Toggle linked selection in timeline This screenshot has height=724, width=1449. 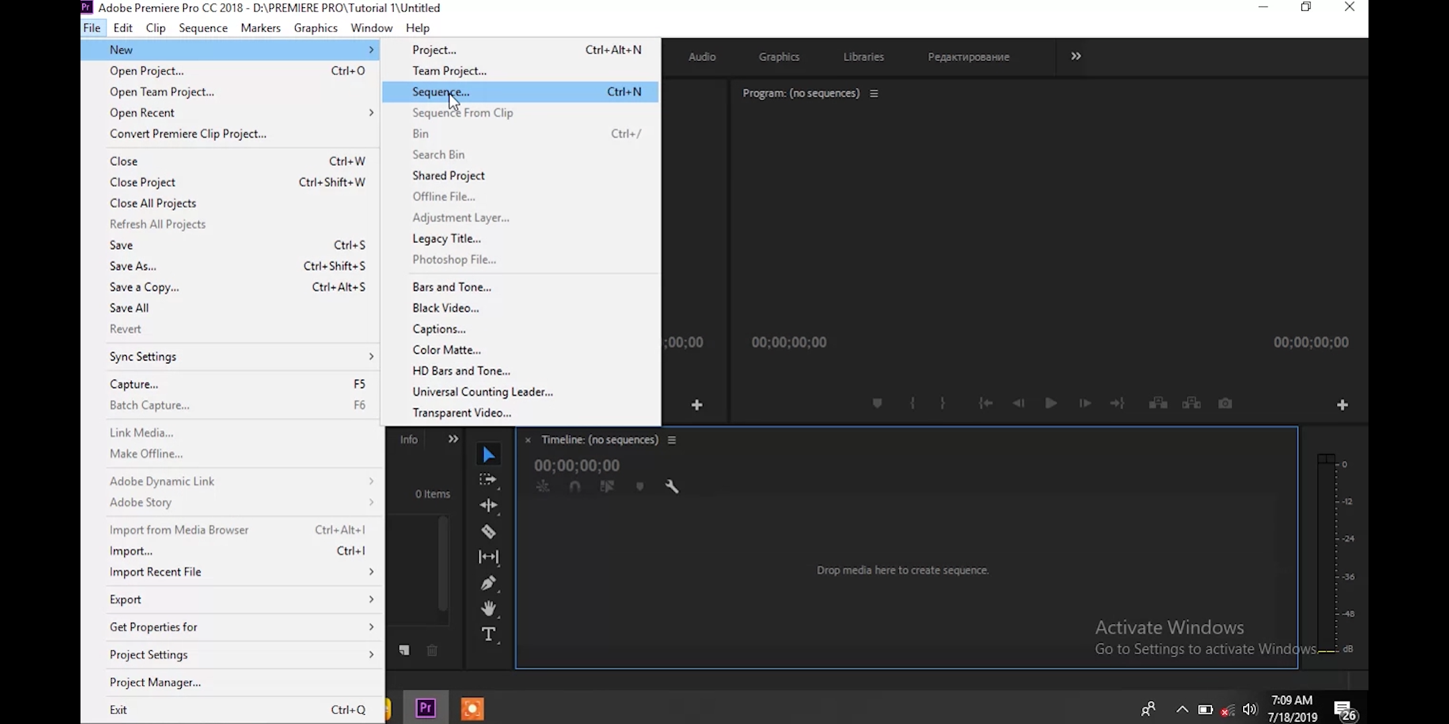(x=607, y=487)
